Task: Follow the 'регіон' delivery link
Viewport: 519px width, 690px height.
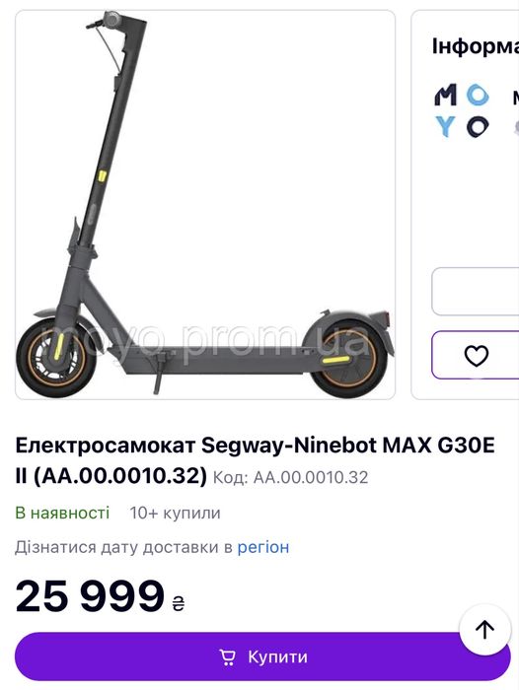Action: (263, 547)
